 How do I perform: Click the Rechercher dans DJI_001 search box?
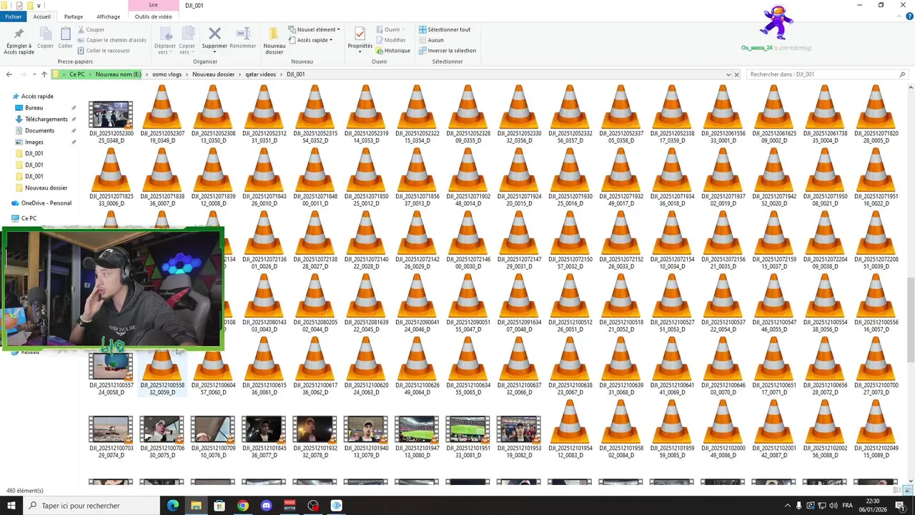tap(827, 74)
